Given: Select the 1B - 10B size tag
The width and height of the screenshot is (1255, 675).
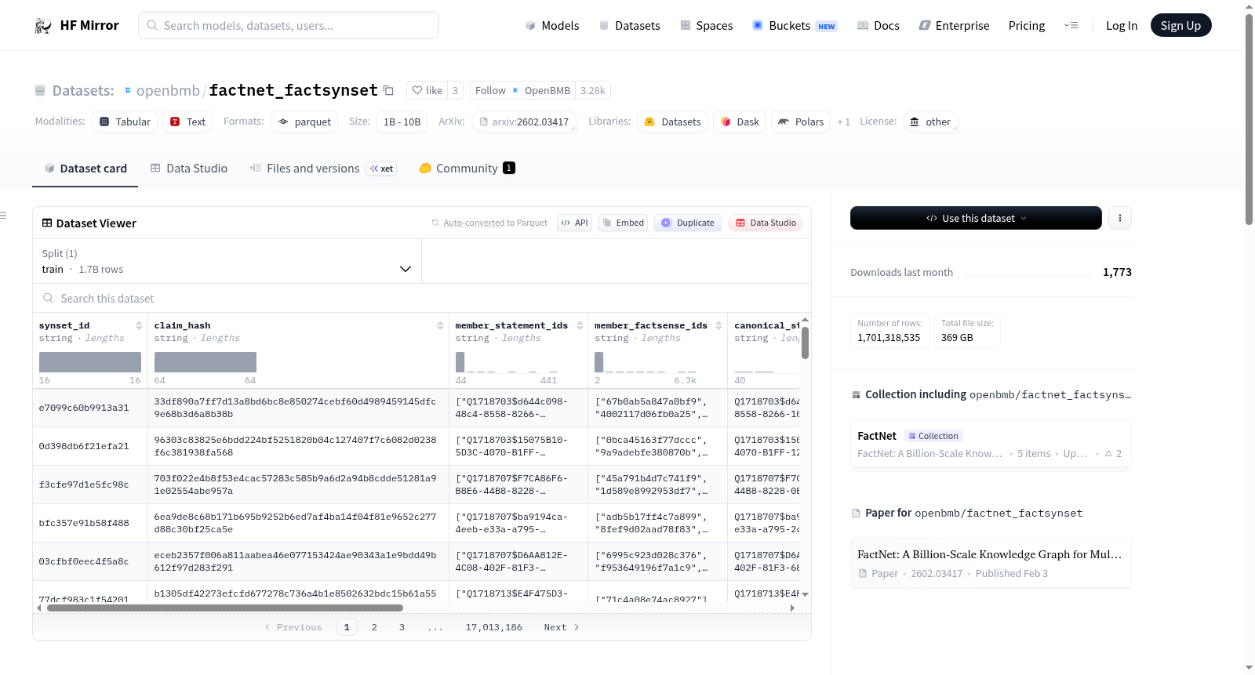Looking at the screenshot, I should 402,122.
